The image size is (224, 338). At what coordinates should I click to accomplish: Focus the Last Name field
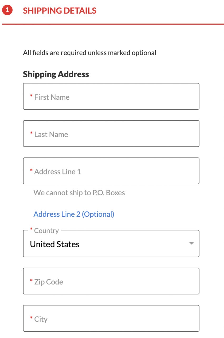point(111,133)
